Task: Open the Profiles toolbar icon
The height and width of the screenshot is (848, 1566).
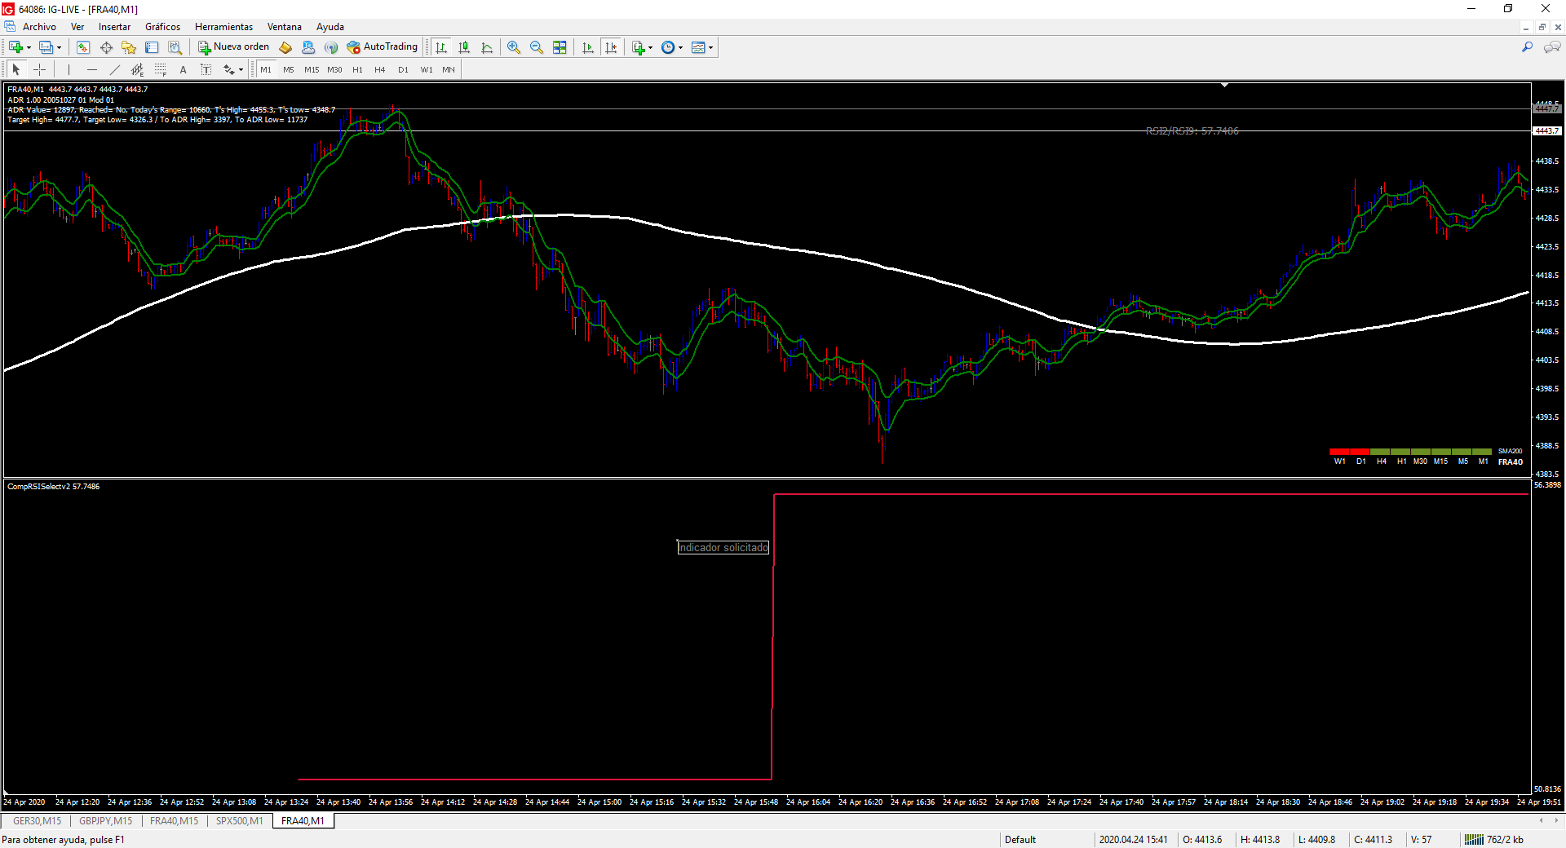Action: coord(46,47)
